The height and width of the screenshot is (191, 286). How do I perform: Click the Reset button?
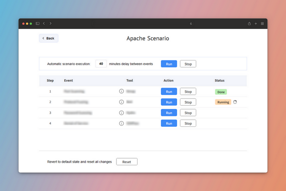pyautogui.click(x=127, y=162)
